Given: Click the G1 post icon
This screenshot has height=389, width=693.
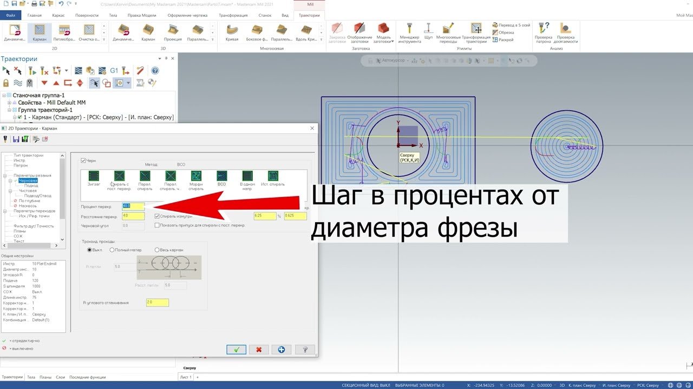Looking at the screenshot, I should coord(114,71).
